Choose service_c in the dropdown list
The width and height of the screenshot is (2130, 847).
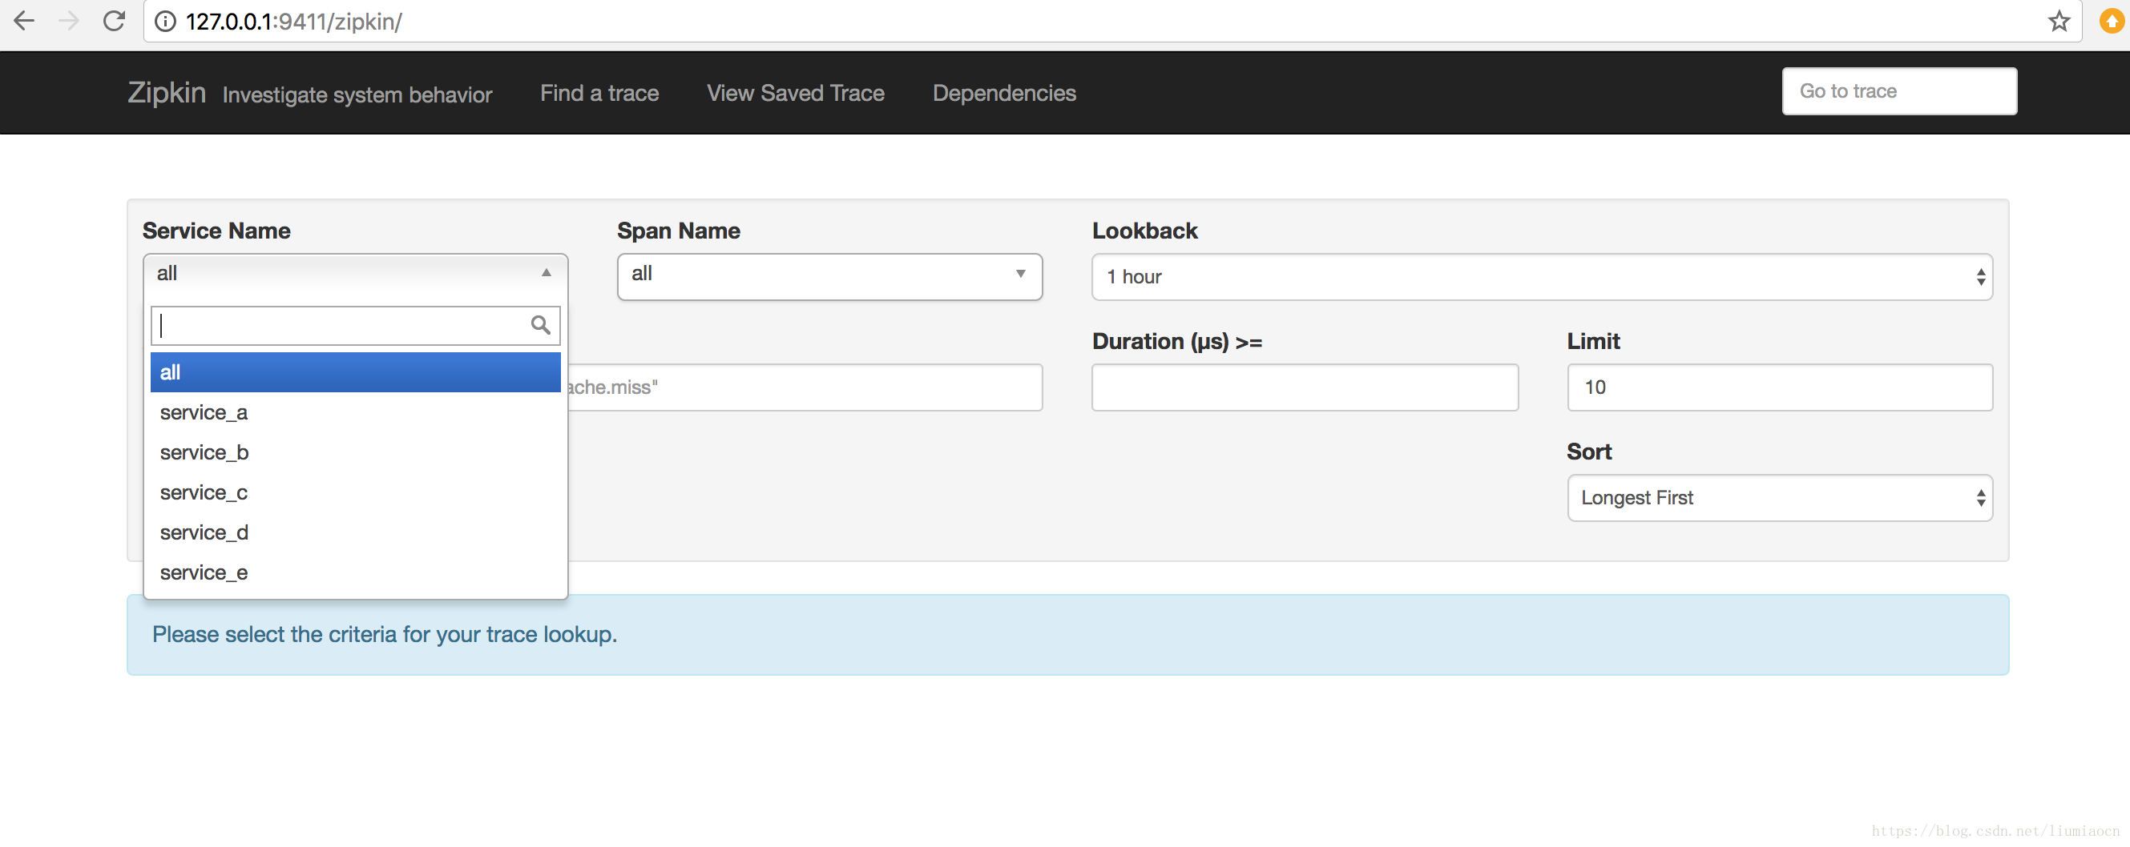point(204,492)
